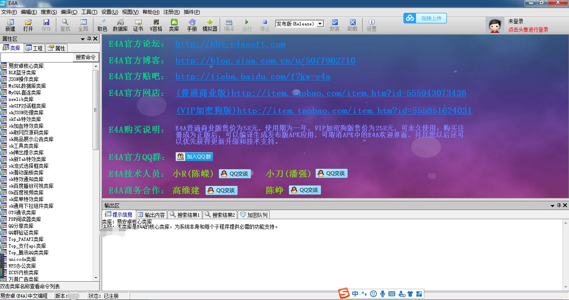Click the 停止 stop icon
This screenshot has height=300, width=569.
coord(265,25)
